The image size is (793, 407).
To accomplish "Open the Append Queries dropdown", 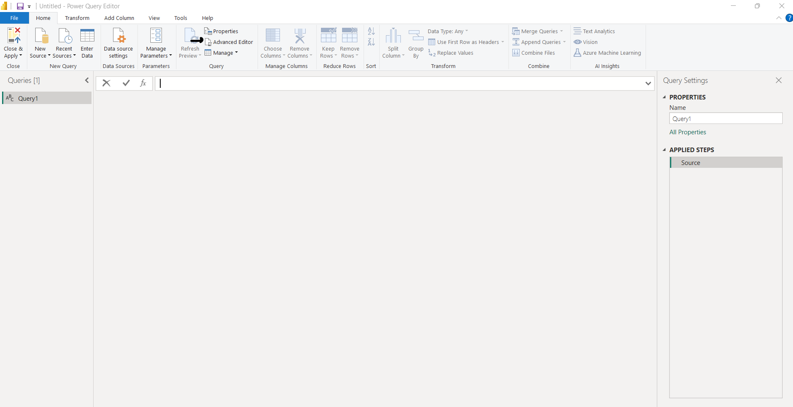I will (x=539, y=42).
